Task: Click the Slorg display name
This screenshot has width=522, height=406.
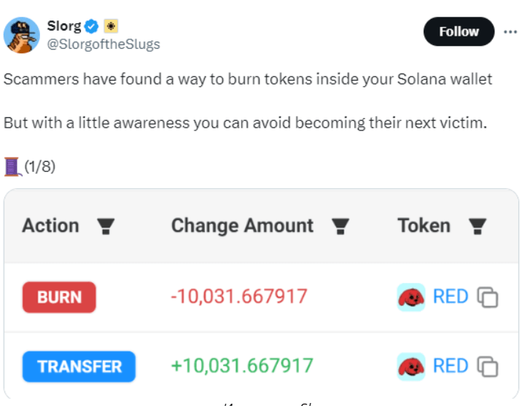Action: point(64,26)
